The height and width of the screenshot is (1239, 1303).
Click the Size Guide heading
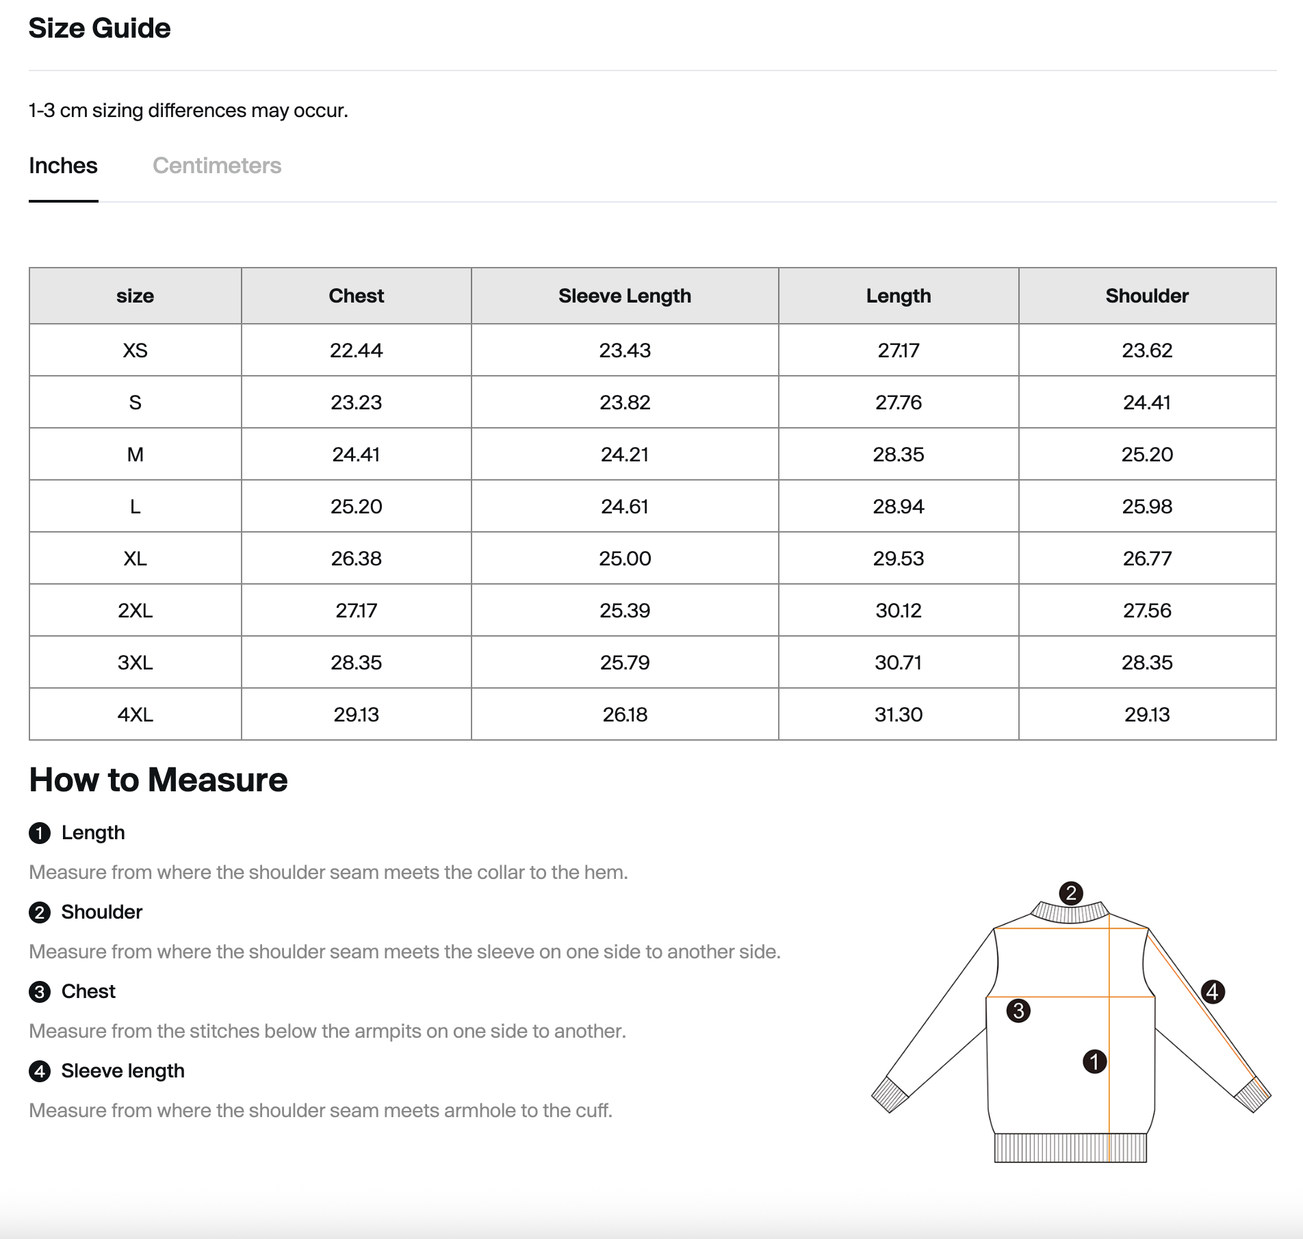pos(99,29)
